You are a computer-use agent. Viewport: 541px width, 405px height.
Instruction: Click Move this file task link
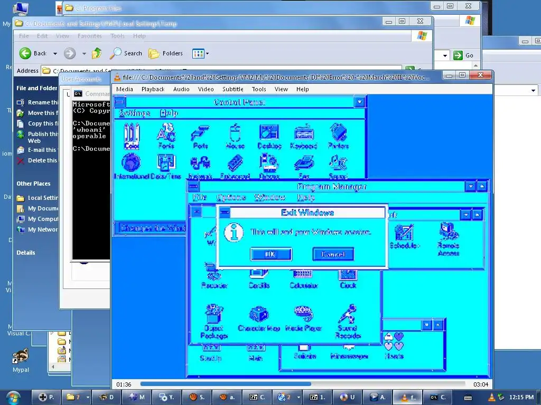pyautogui.click(x=38, y=113)
